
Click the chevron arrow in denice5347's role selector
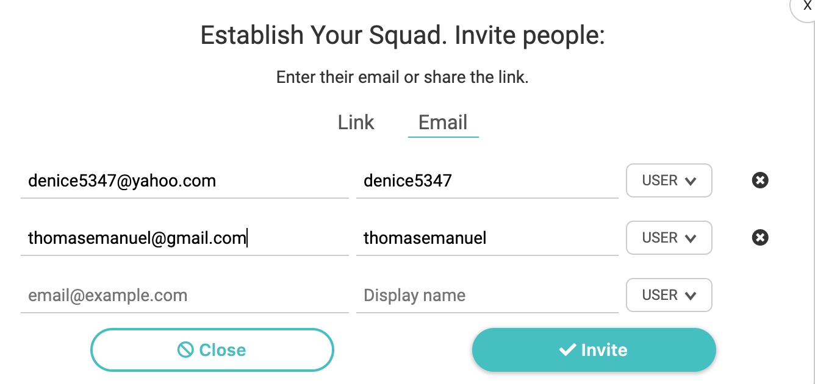click(691, 181)
